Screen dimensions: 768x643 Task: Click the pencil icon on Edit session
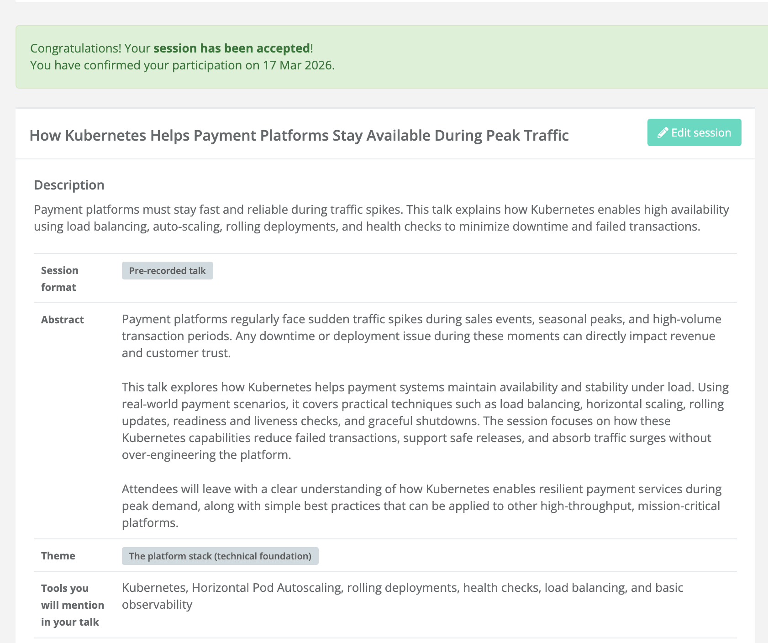[663, 133]
